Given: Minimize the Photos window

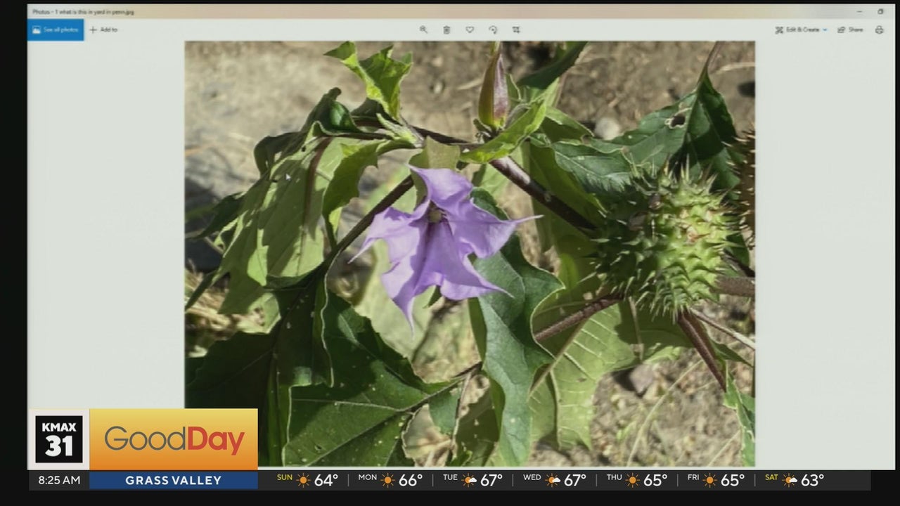Looking at the screenshot, I should click(x=859, y=12).
